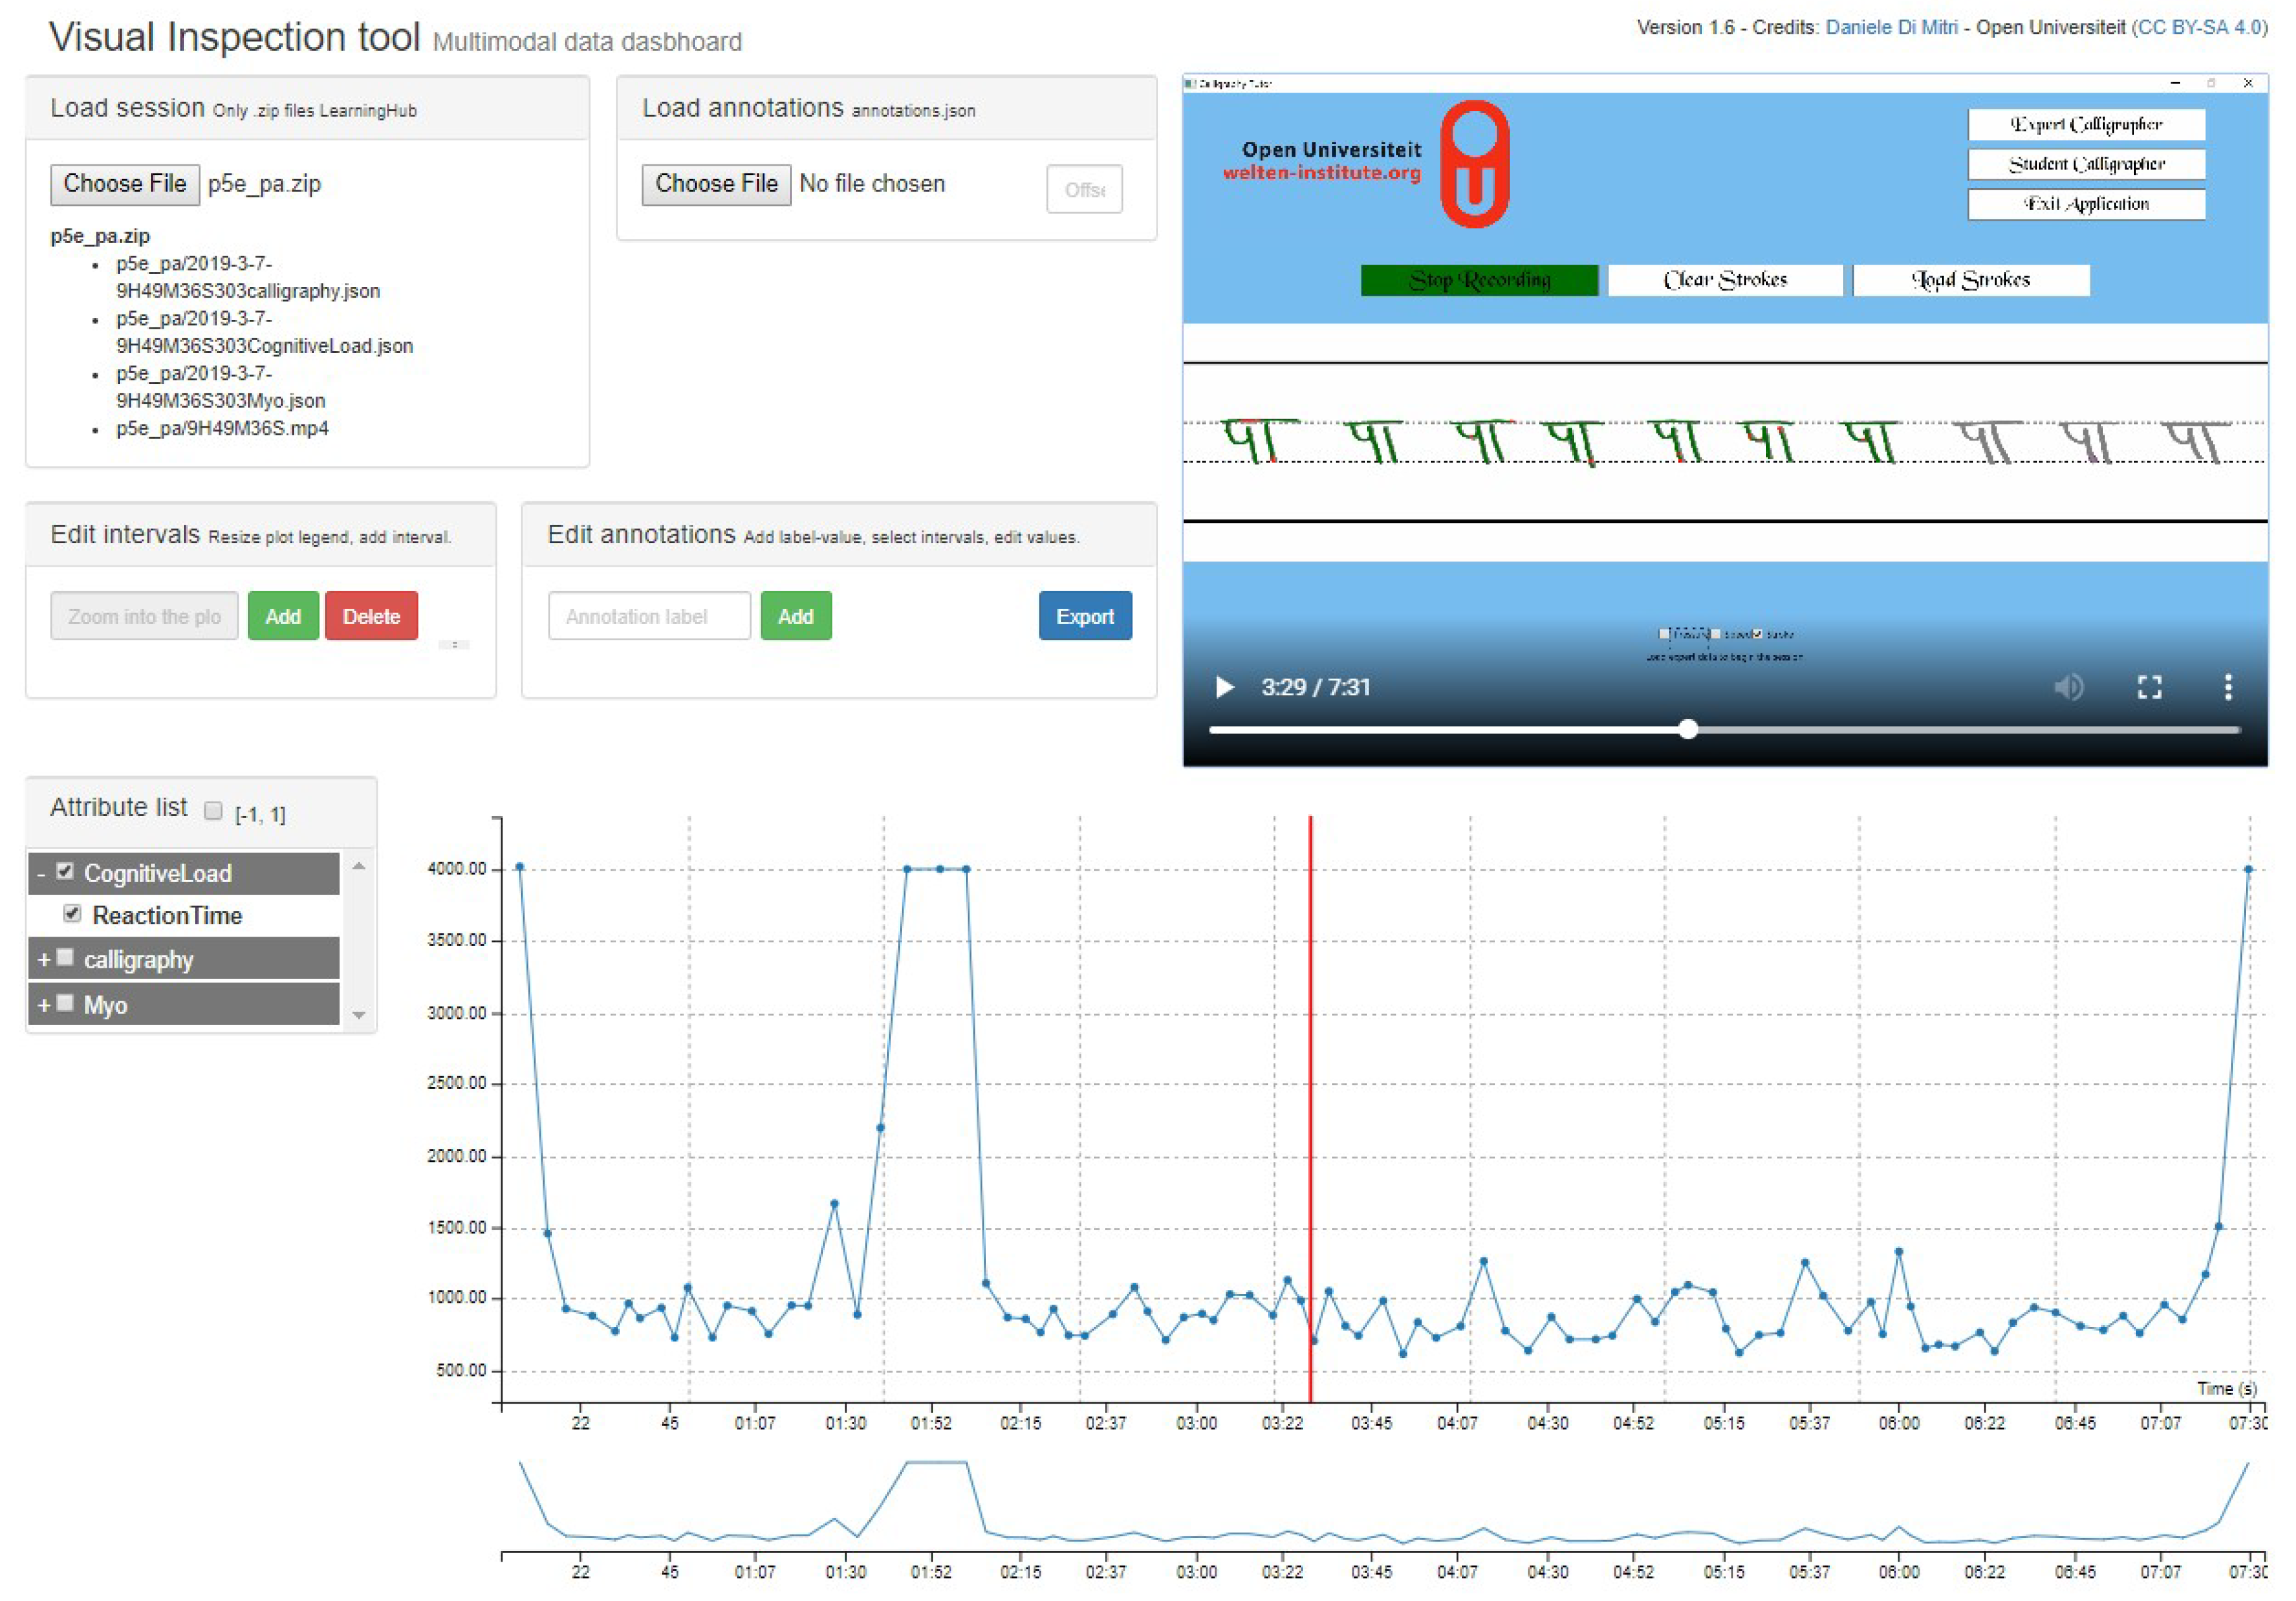Focus the Annotation label input

pos(649,616)
